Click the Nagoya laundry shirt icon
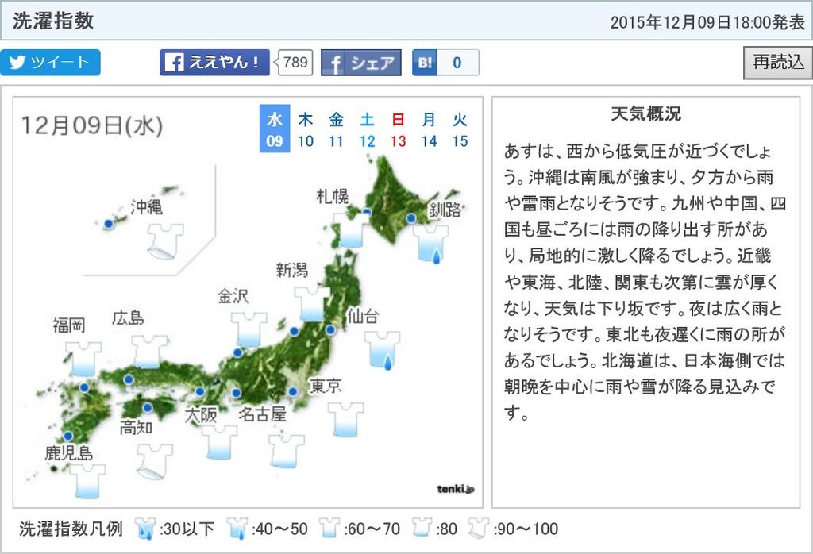The height and width of the screenshot is (554, 813). tap(287, 450)
